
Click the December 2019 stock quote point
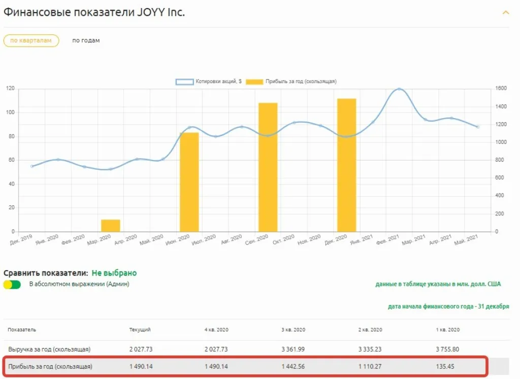(x=32, y=166)
